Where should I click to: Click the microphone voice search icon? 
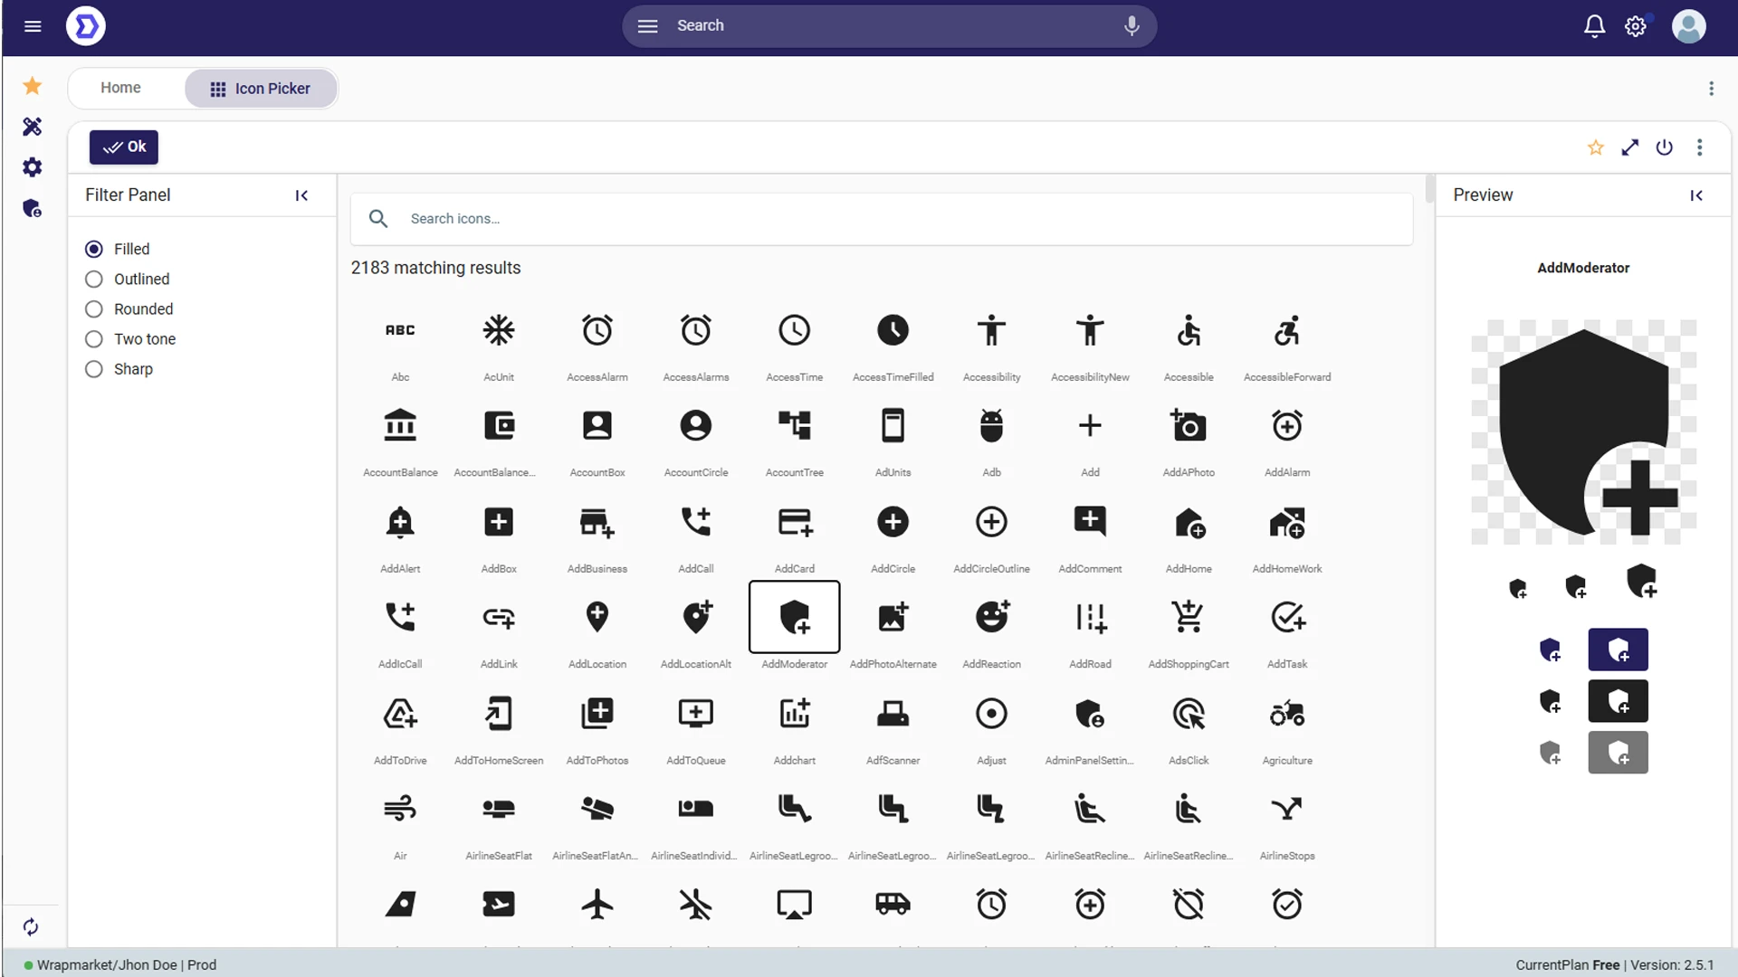(1132, 25)
